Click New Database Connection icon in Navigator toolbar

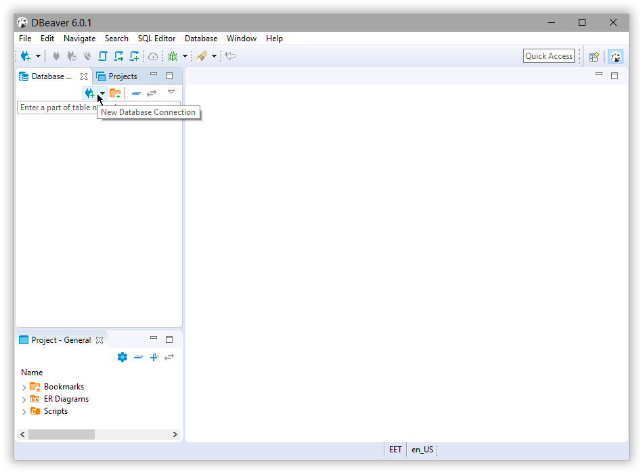(x=89, y=93)
